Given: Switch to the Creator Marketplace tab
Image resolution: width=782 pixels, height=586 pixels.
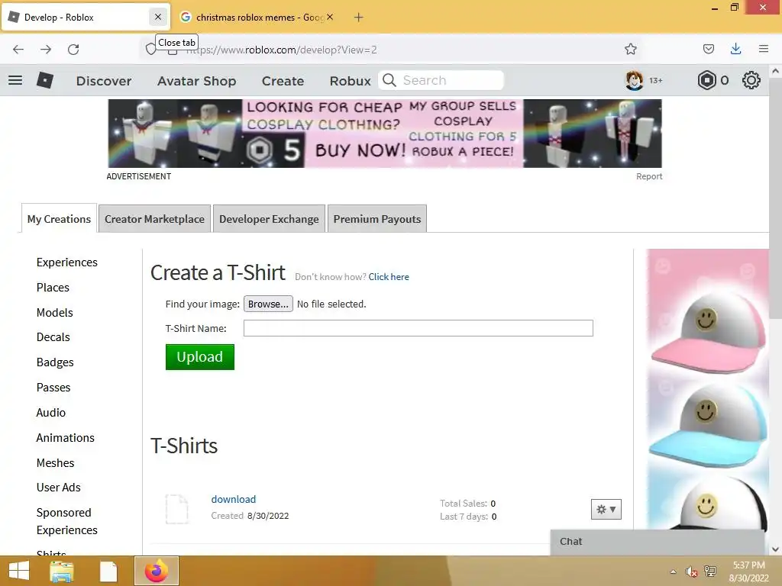Looking at the screenshot, I should (154, 219).
